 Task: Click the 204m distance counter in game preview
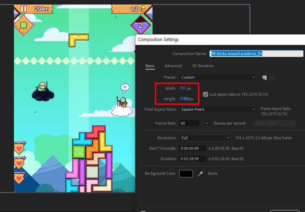point(42,9)
